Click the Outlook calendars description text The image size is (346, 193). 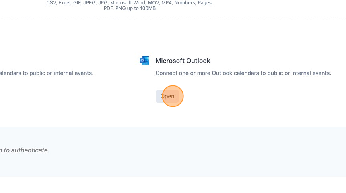pos(243,73)
